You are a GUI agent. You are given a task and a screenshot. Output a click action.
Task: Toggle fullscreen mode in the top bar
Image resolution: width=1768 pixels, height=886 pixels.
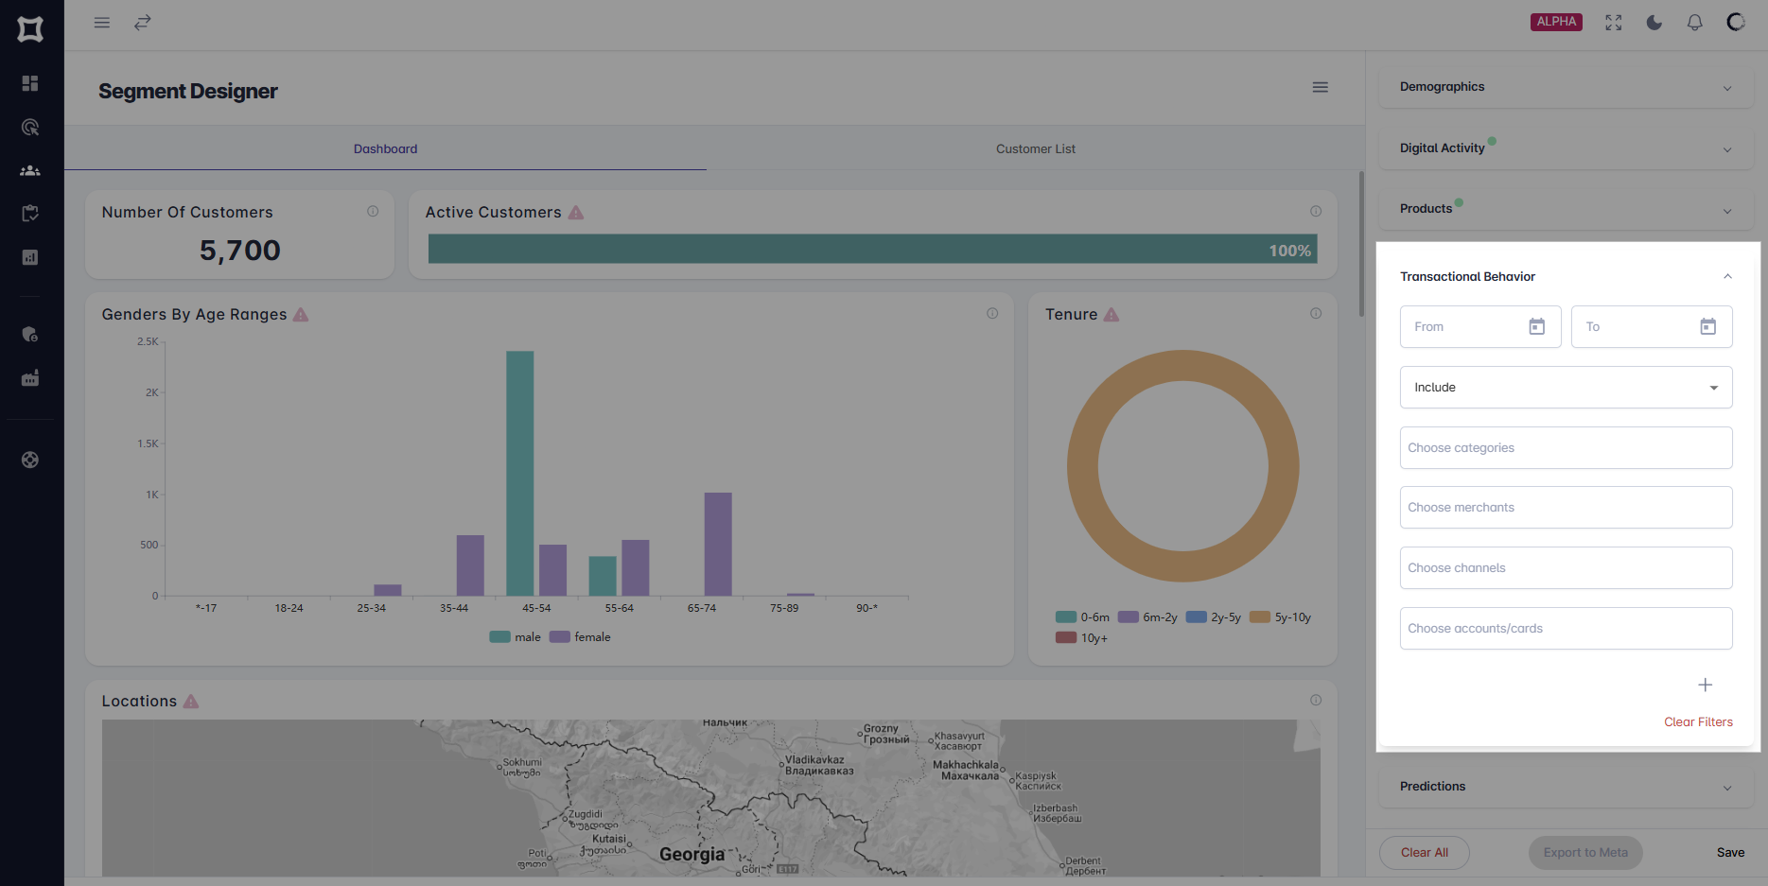1613,22
